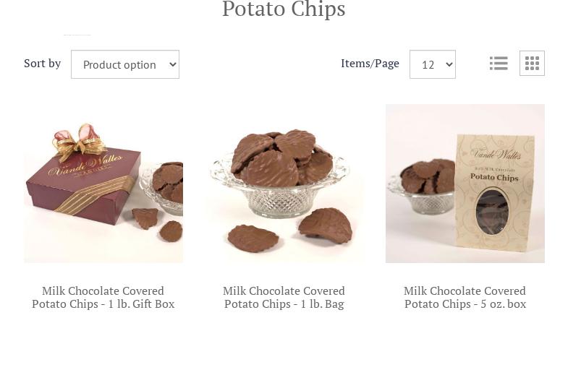Open the Items/Page count dropdown
The height and width of the screenshot is (383, 568).
tap(433, 64)
